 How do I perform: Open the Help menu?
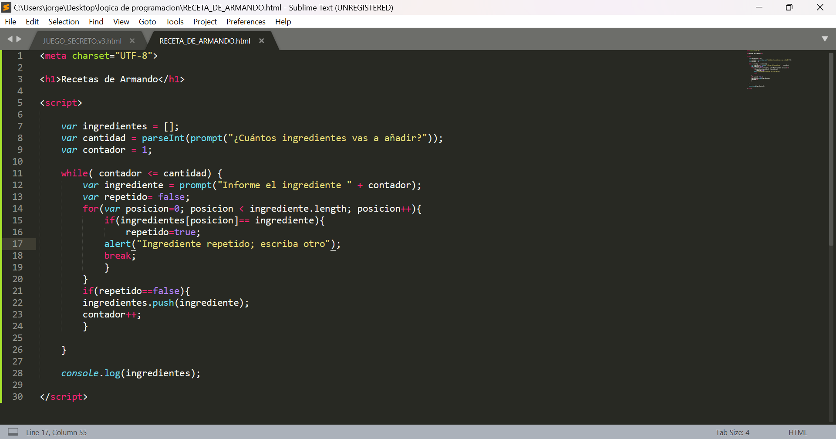pyautogui.click(x=283, y=22)
